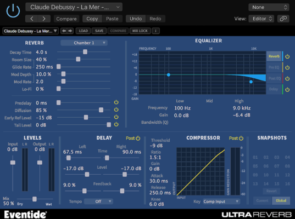The height and width of the screenshot is (219, 295).
Task: Click the Decay Time slider handle
Action: [85, 52]
